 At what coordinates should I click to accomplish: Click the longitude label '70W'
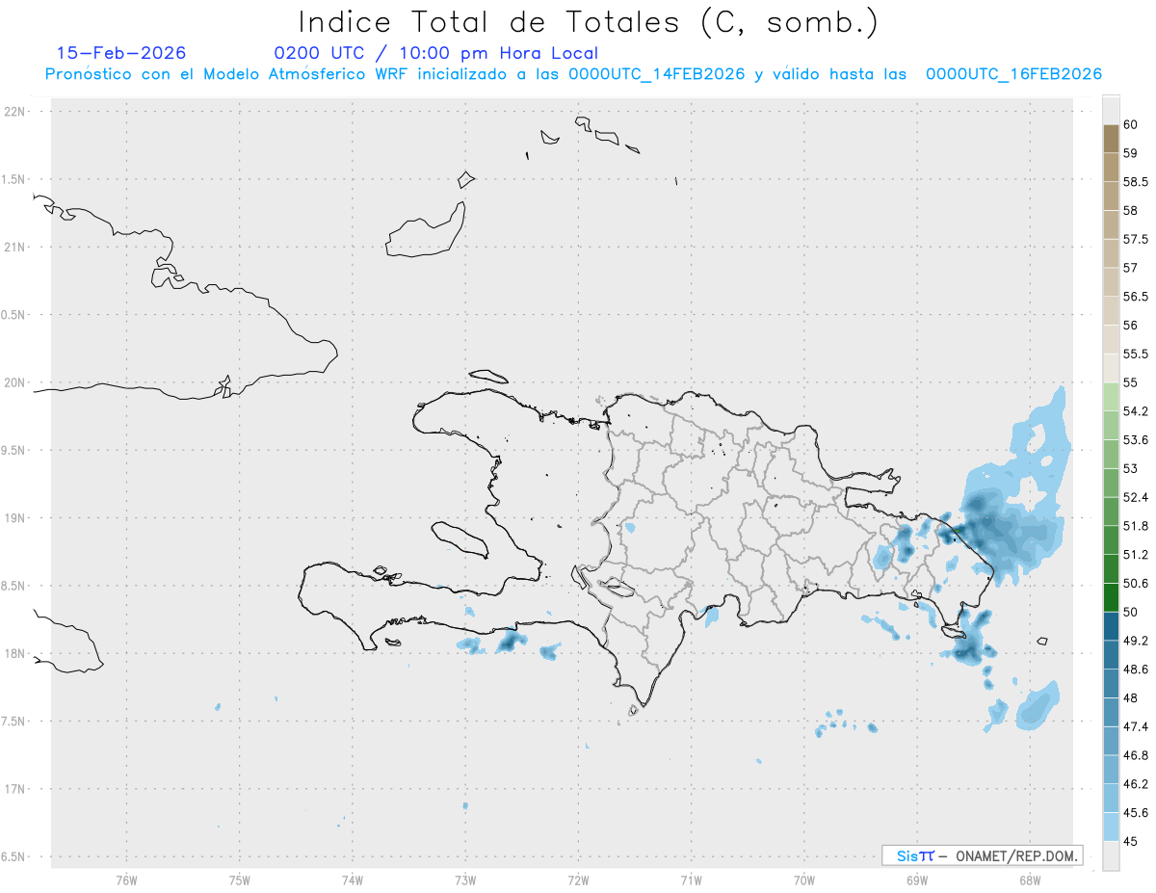click(803, 880)
